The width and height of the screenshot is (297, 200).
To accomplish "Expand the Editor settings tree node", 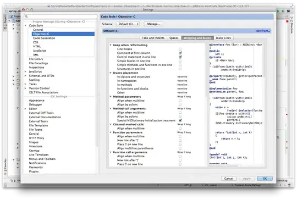I will (25, 109).
